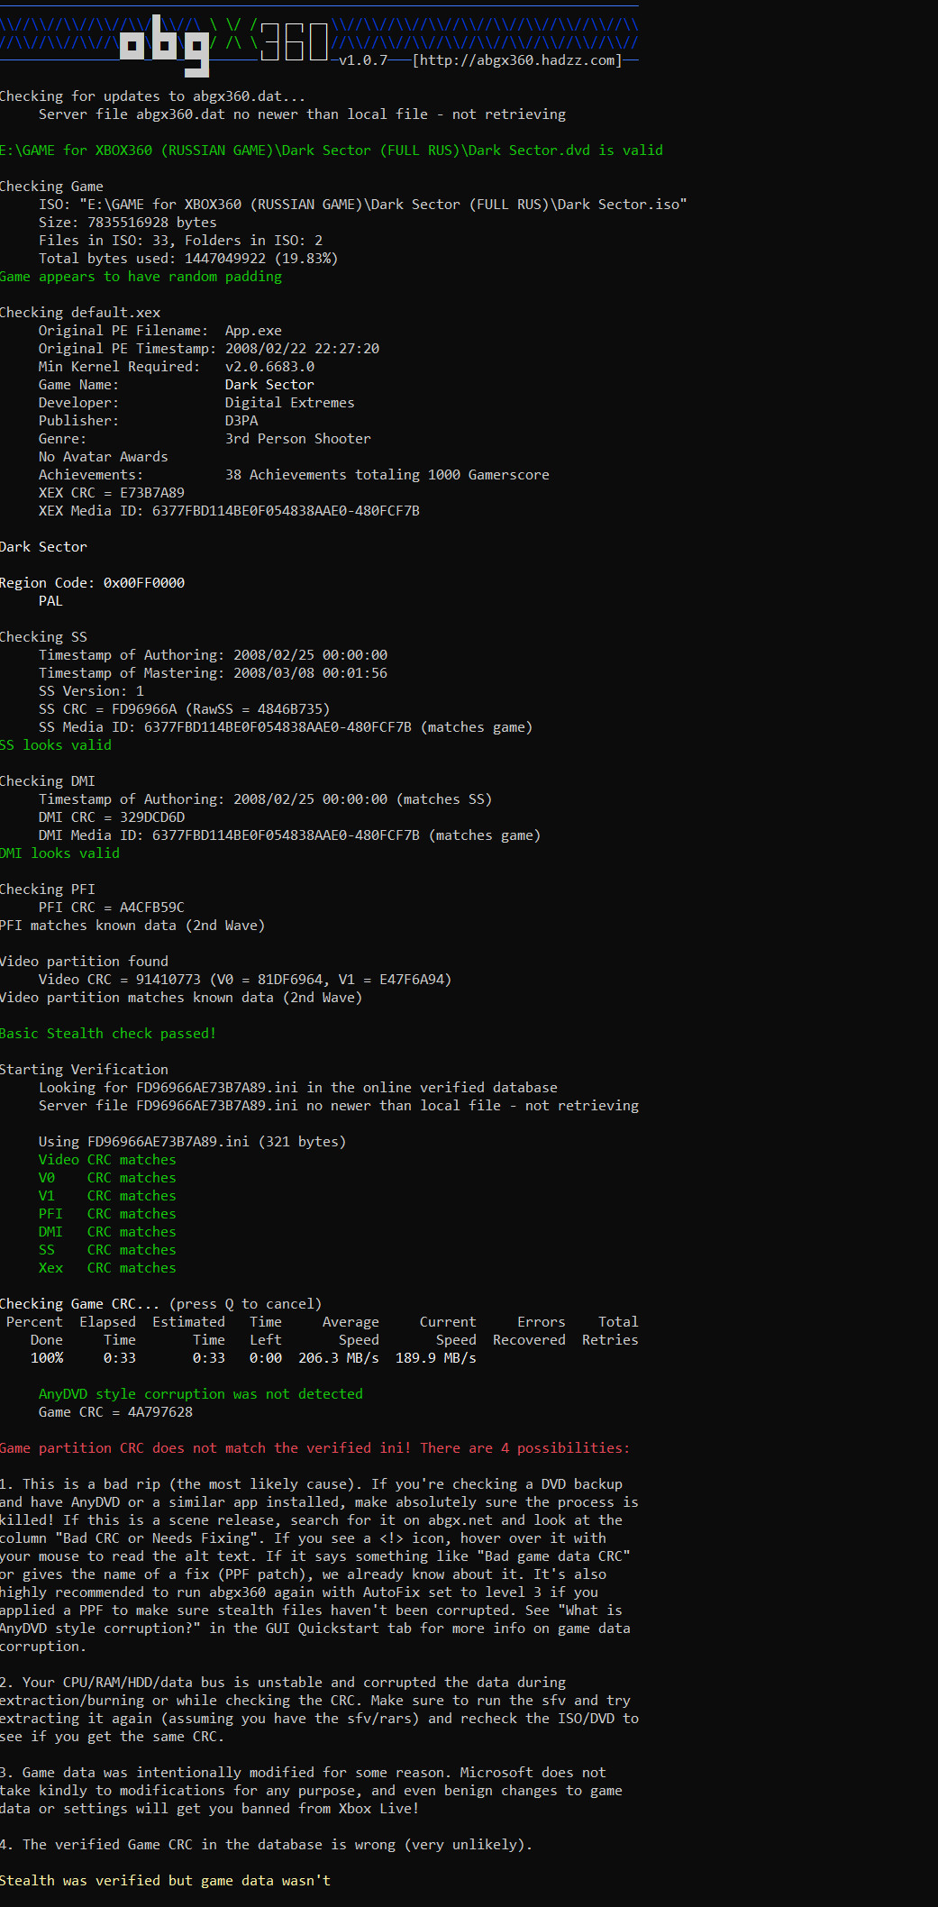938x1907 pixels.
Task: Click 'AnyDVD style corruption was not detected'
Action: pos(201,1394)
